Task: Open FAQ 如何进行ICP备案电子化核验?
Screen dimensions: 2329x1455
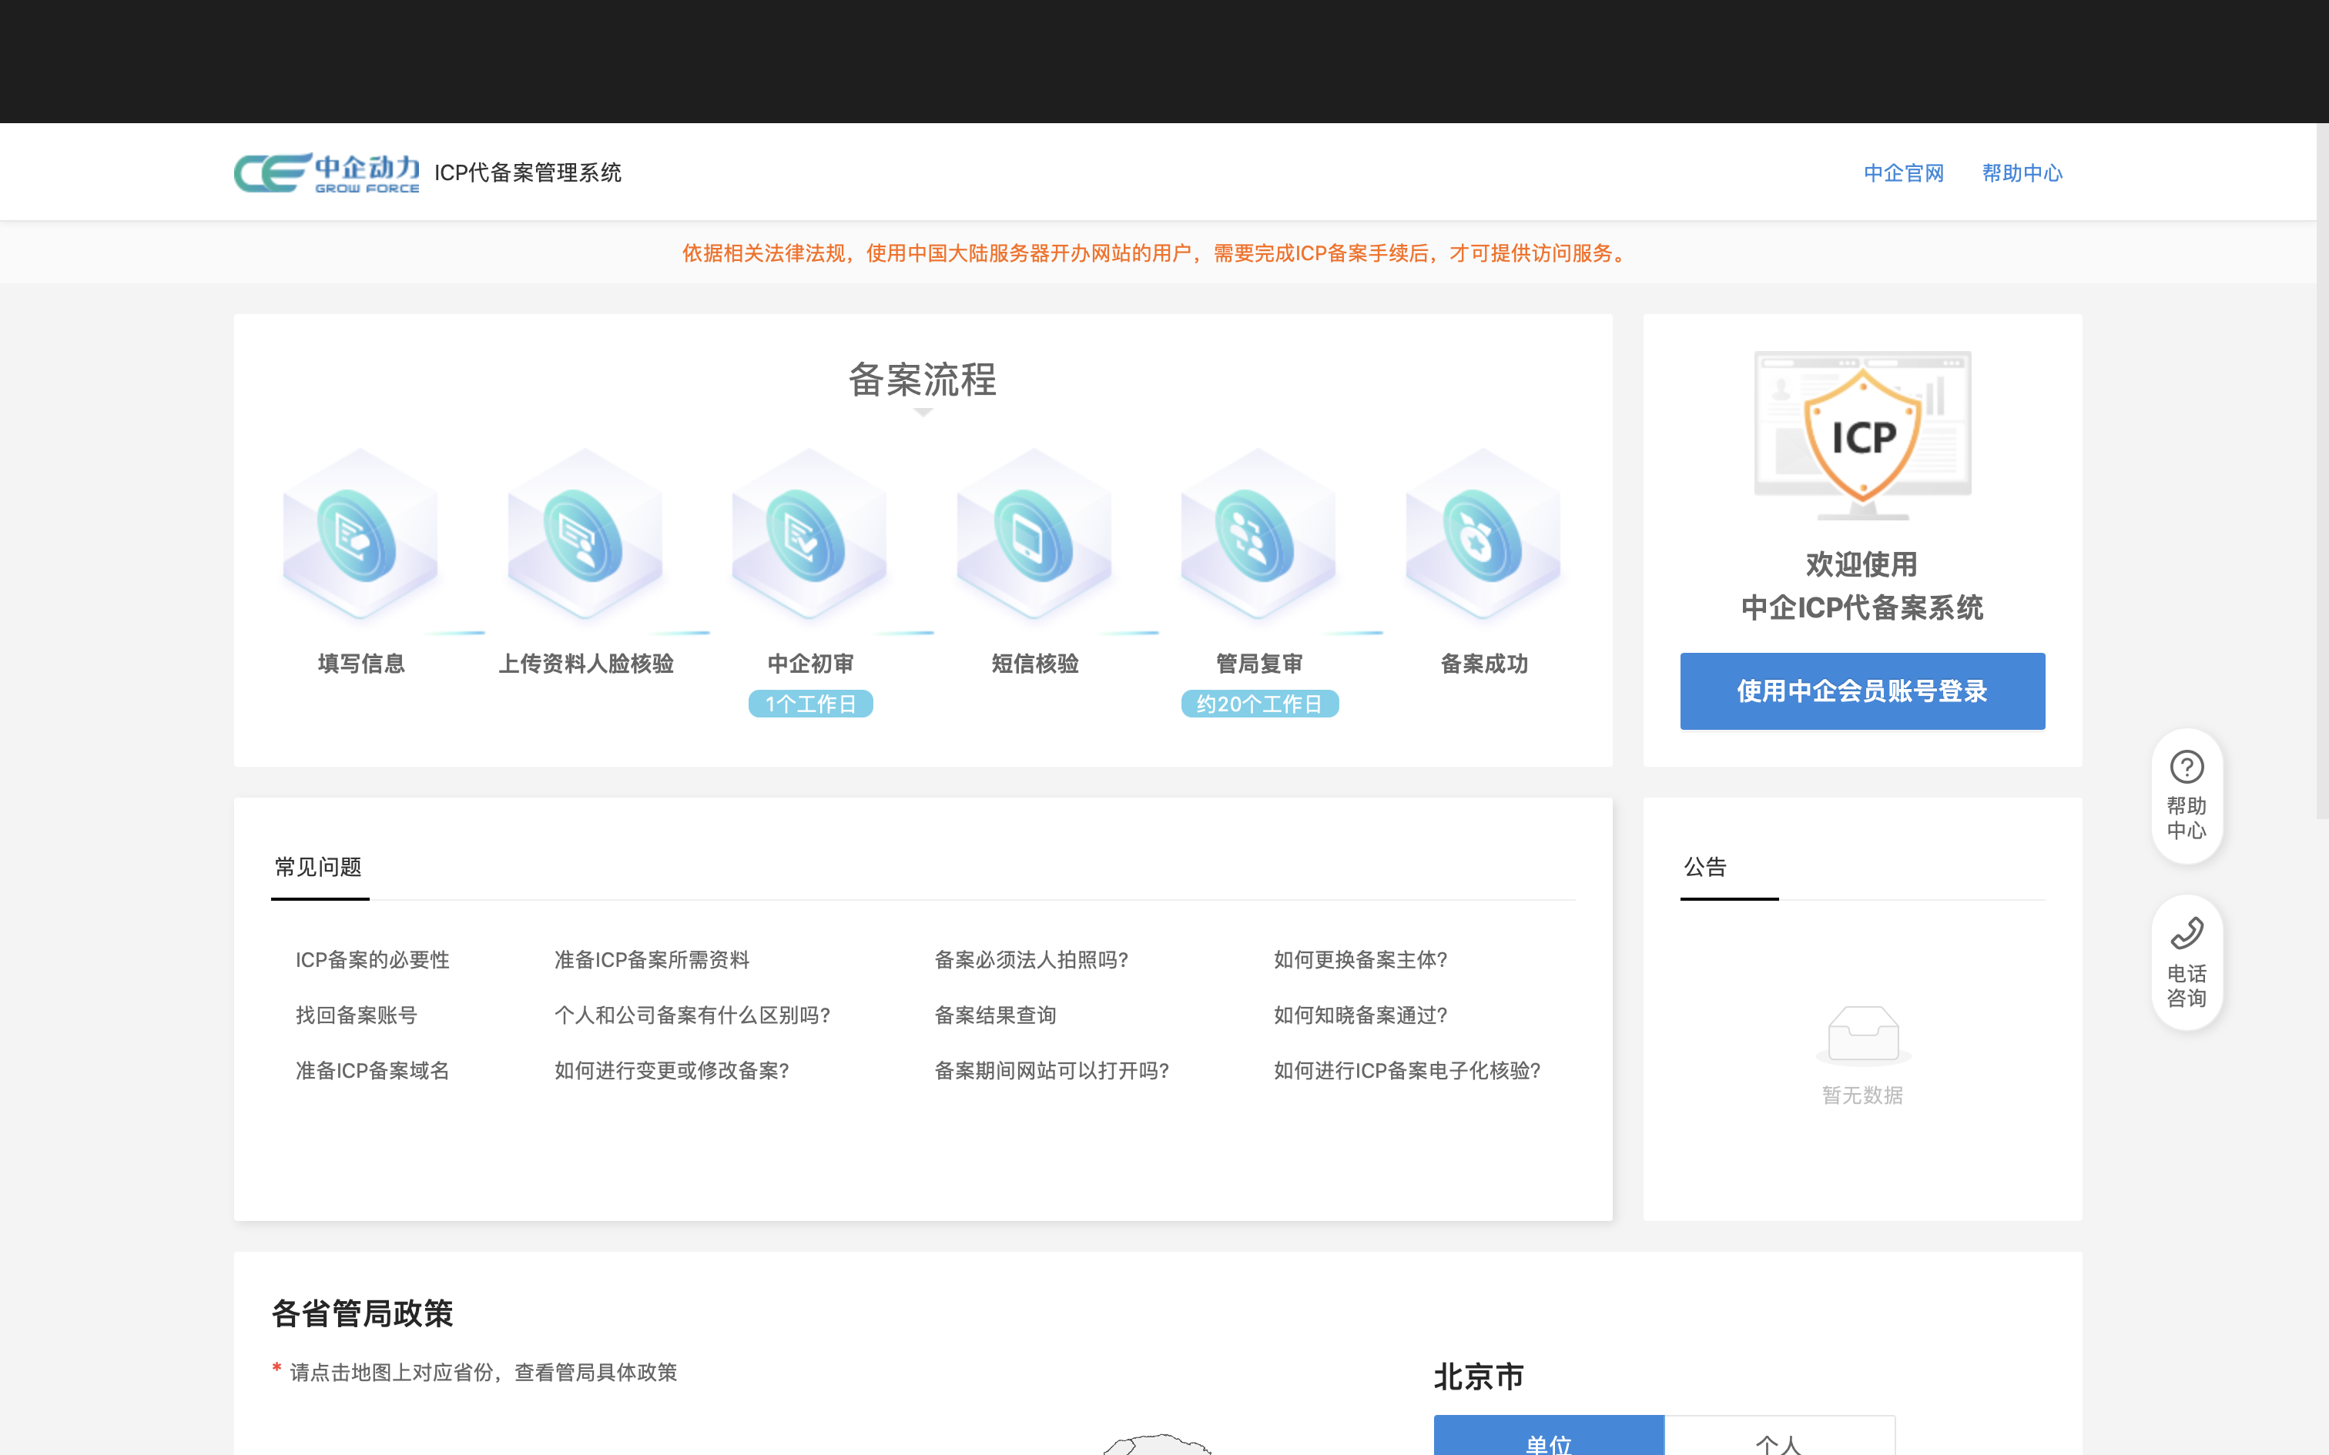Action: click(x=1406, y=1071)
